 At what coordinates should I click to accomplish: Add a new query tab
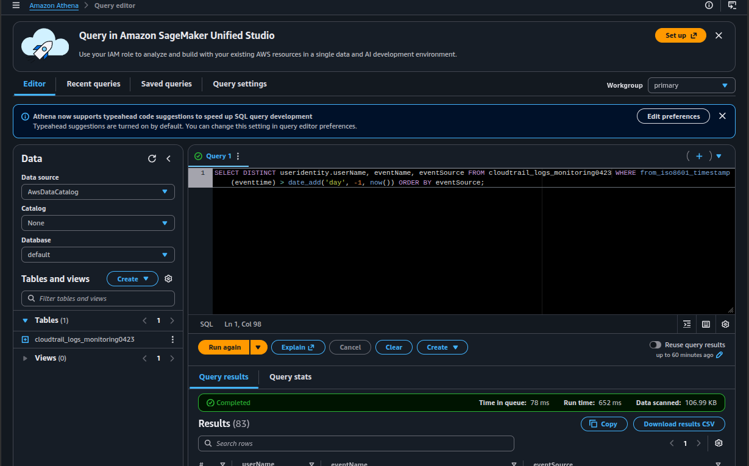click(700, 156)
